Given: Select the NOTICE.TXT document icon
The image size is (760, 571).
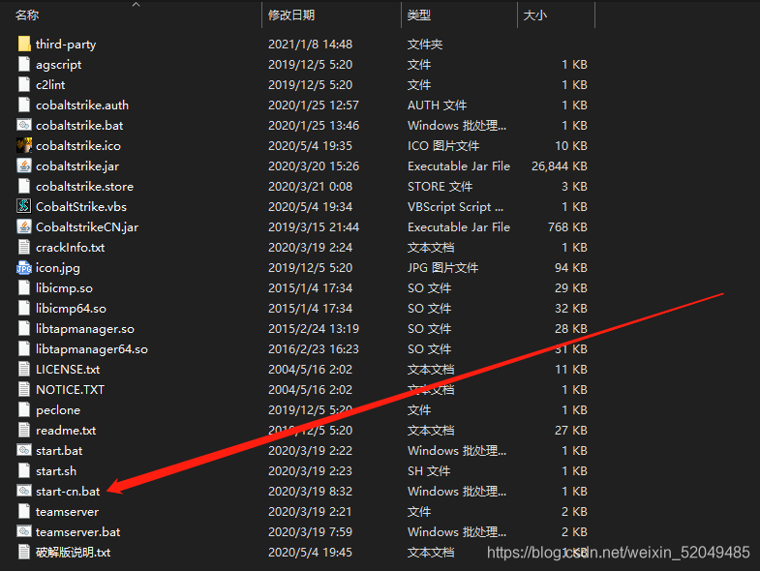Looking at the screenshot, I should coord(24,390).
